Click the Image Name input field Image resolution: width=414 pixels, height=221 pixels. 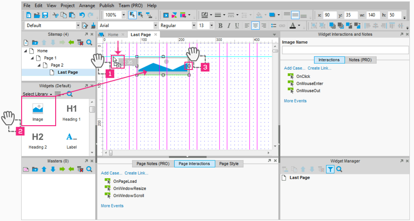point(345,50)
